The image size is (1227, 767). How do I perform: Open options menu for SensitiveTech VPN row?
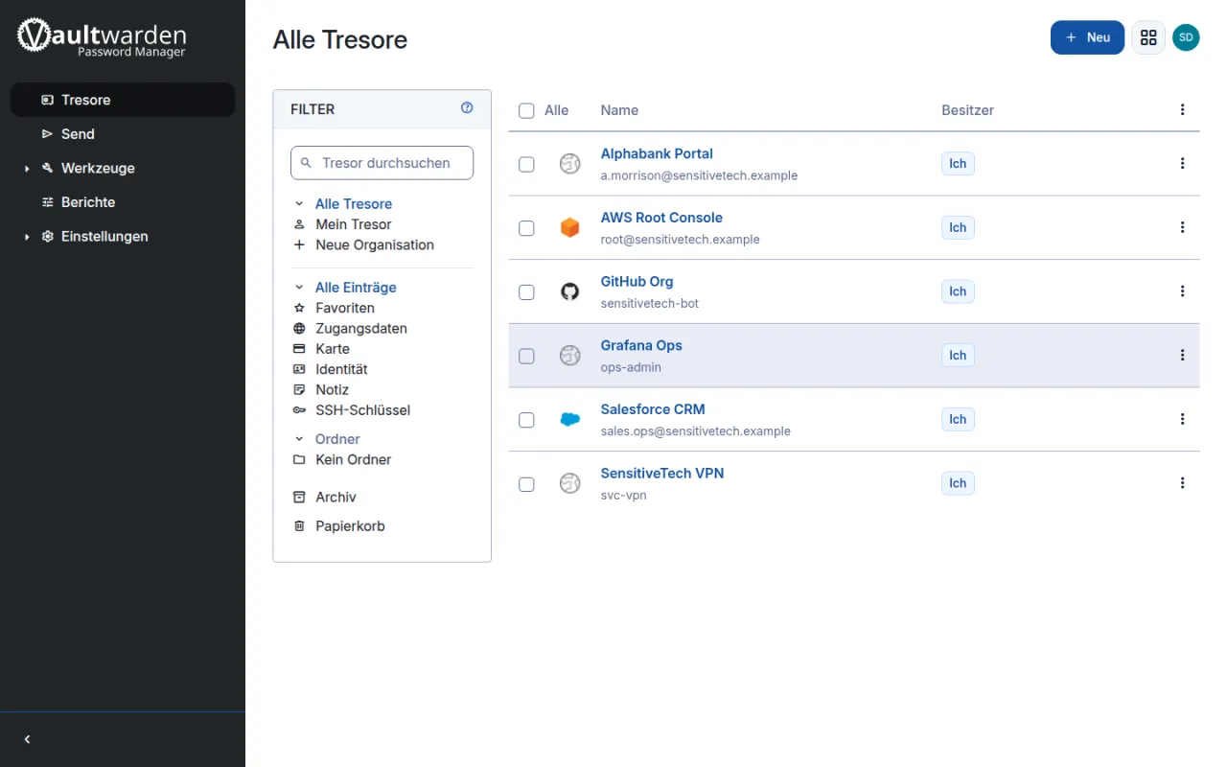[1182, 483]
